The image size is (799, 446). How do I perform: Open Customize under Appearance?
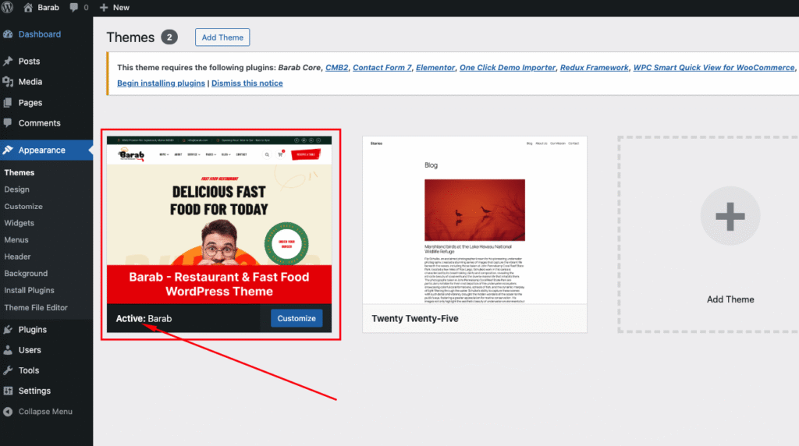pos(23,206)
